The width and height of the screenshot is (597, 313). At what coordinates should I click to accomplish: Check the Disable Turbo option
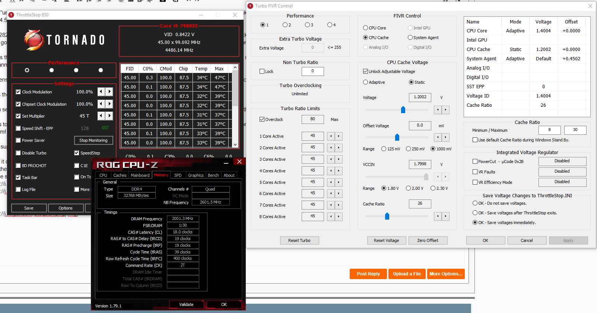click(18, 153)
